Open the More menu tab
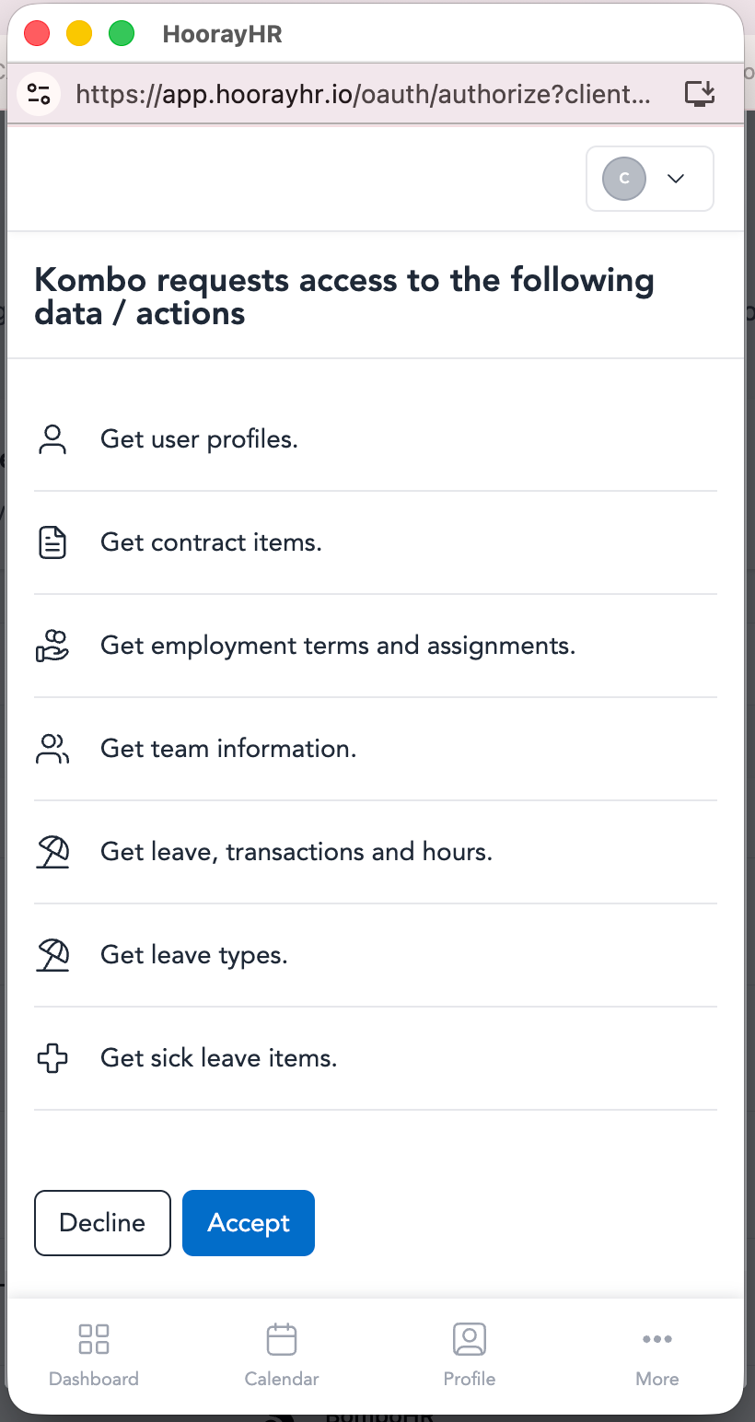This screenshot has width=755, height=1422. 657,1354
